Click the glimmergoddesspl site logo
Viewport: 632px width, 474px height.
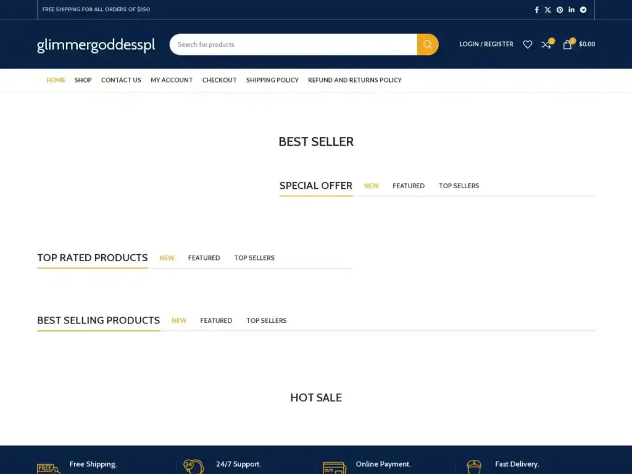point(96,45)
